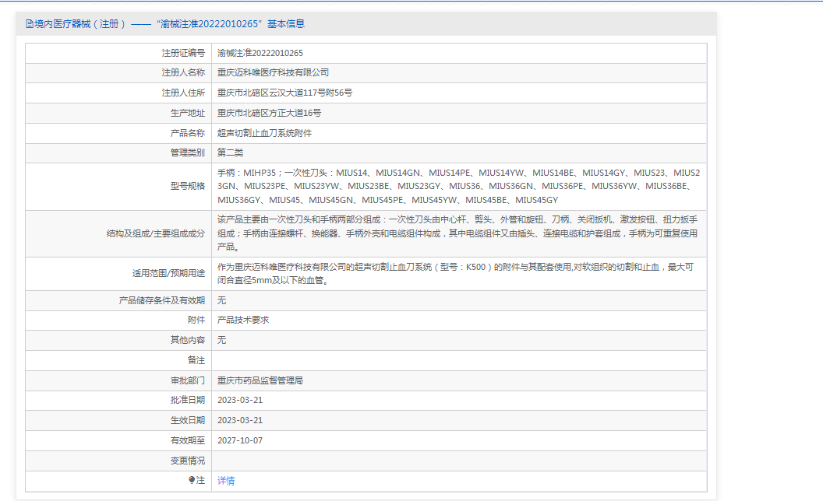Select the 注册证编号 row label
This screenshot has width=823, height=501.
tap(183, 53)
